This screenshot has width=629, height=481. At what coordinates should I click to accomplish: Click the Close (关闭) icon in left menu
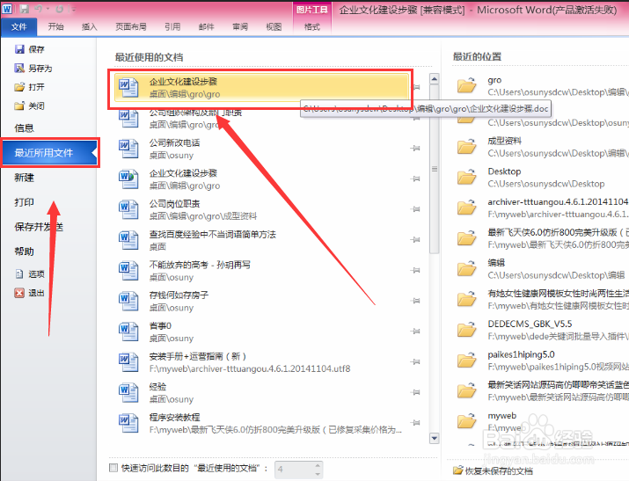19,106
